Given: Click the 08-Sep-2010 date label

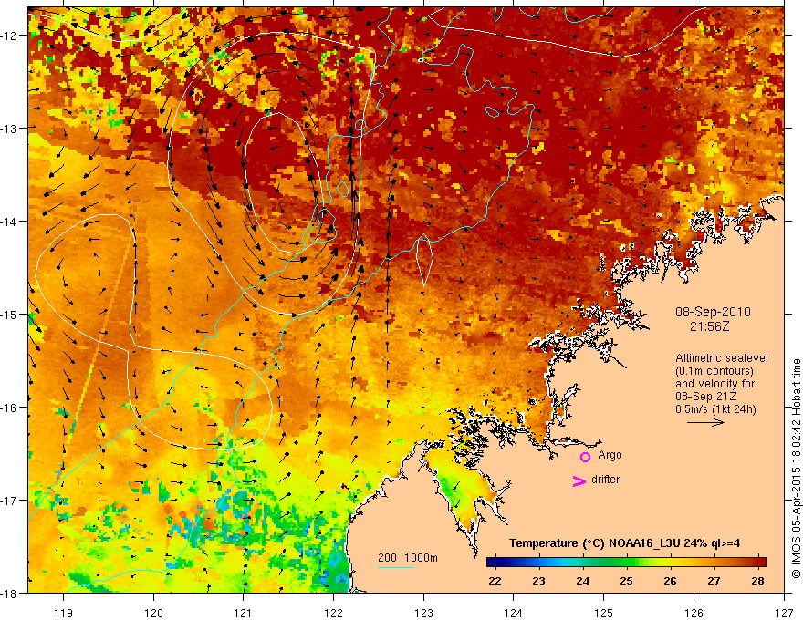Looking at the screenshot, I should coord(713,312).
